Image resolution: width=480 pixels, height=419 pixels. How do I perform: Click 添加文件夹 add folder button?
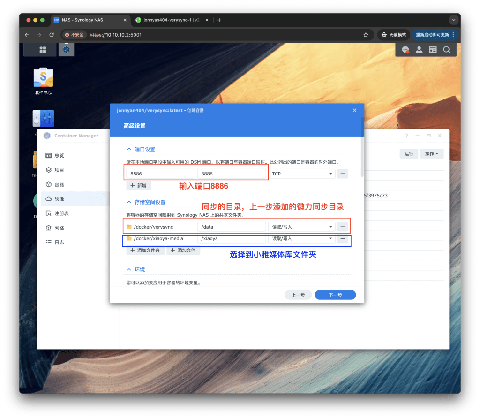145,251
